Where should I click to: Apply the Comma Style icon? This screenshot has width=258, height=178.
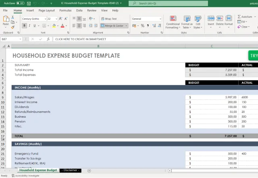click(148, 25)
